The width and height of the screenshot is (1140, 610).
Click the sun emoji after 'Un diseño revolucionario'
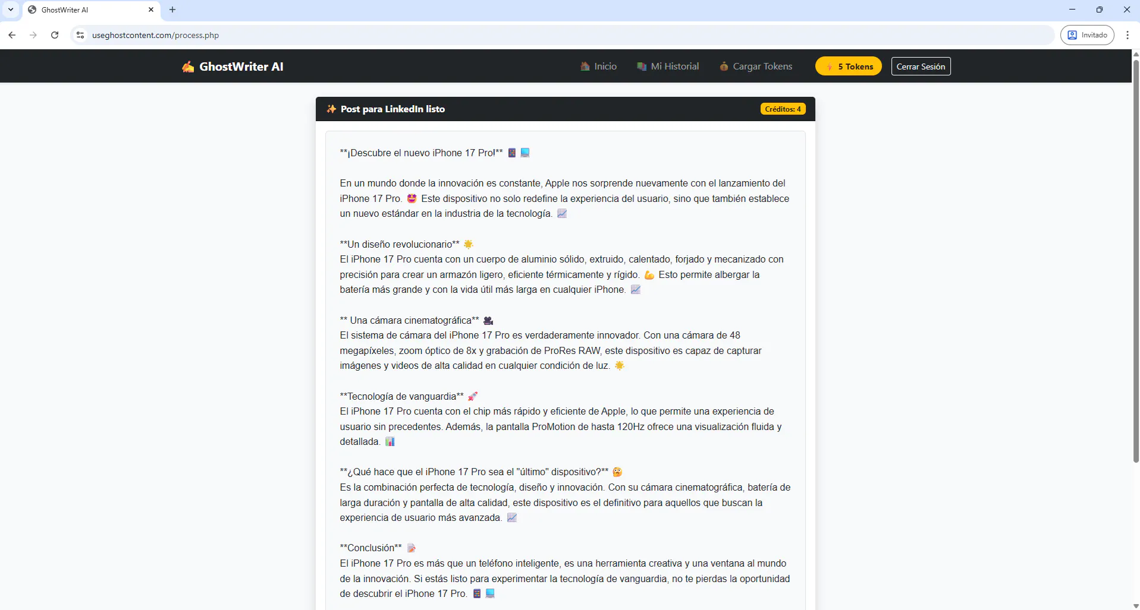tap(469, 244)
